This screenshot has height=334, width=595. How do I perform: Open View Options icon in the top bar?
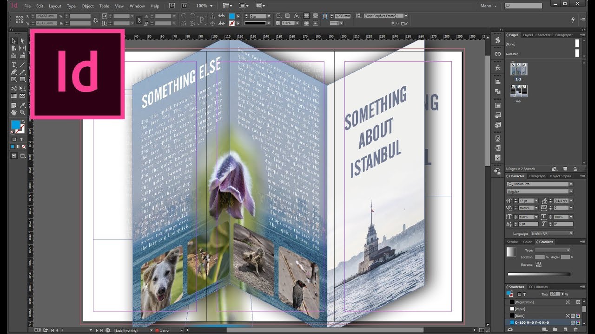pos(228,6)
